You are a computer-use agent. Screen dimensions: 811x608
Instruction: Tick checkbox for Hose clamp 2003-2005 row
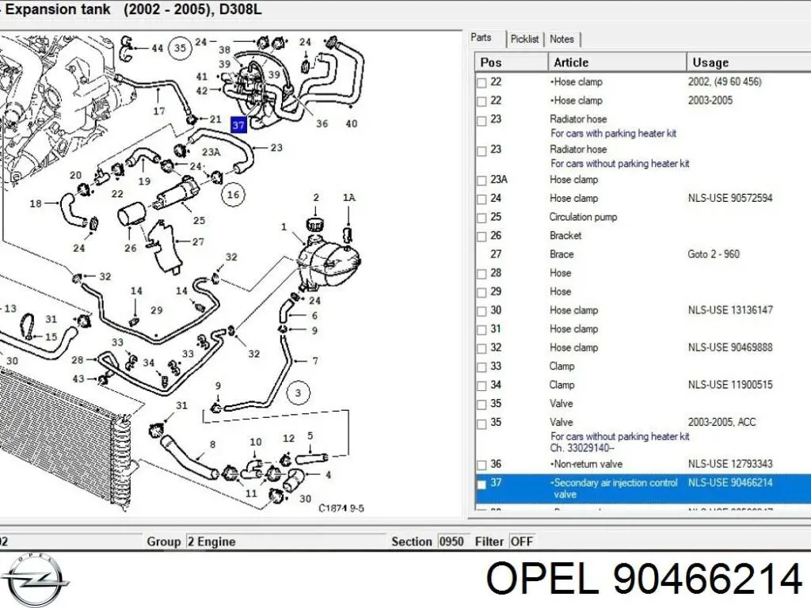coord(482,101)
